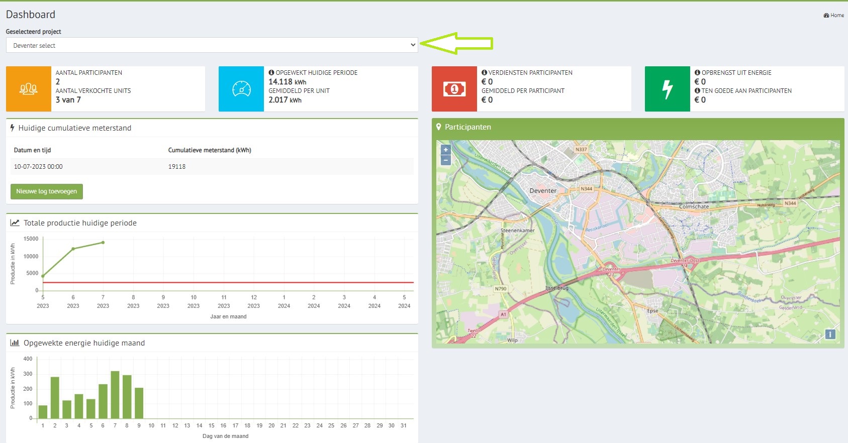848x443 pixels.
Task: Click the Steenenkamer label on the map
Action: click(x=518, y=231)
